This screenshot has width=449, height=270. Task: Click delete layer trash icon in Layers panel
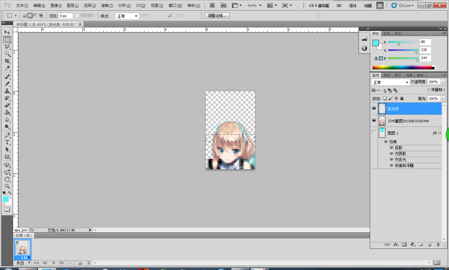438,244
